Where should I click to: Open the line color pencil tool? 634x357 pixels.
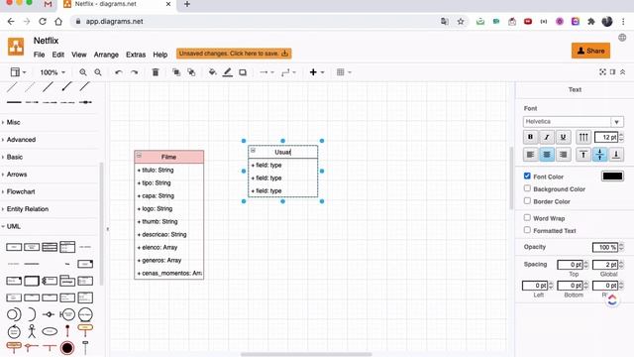[x=228, y=72]
